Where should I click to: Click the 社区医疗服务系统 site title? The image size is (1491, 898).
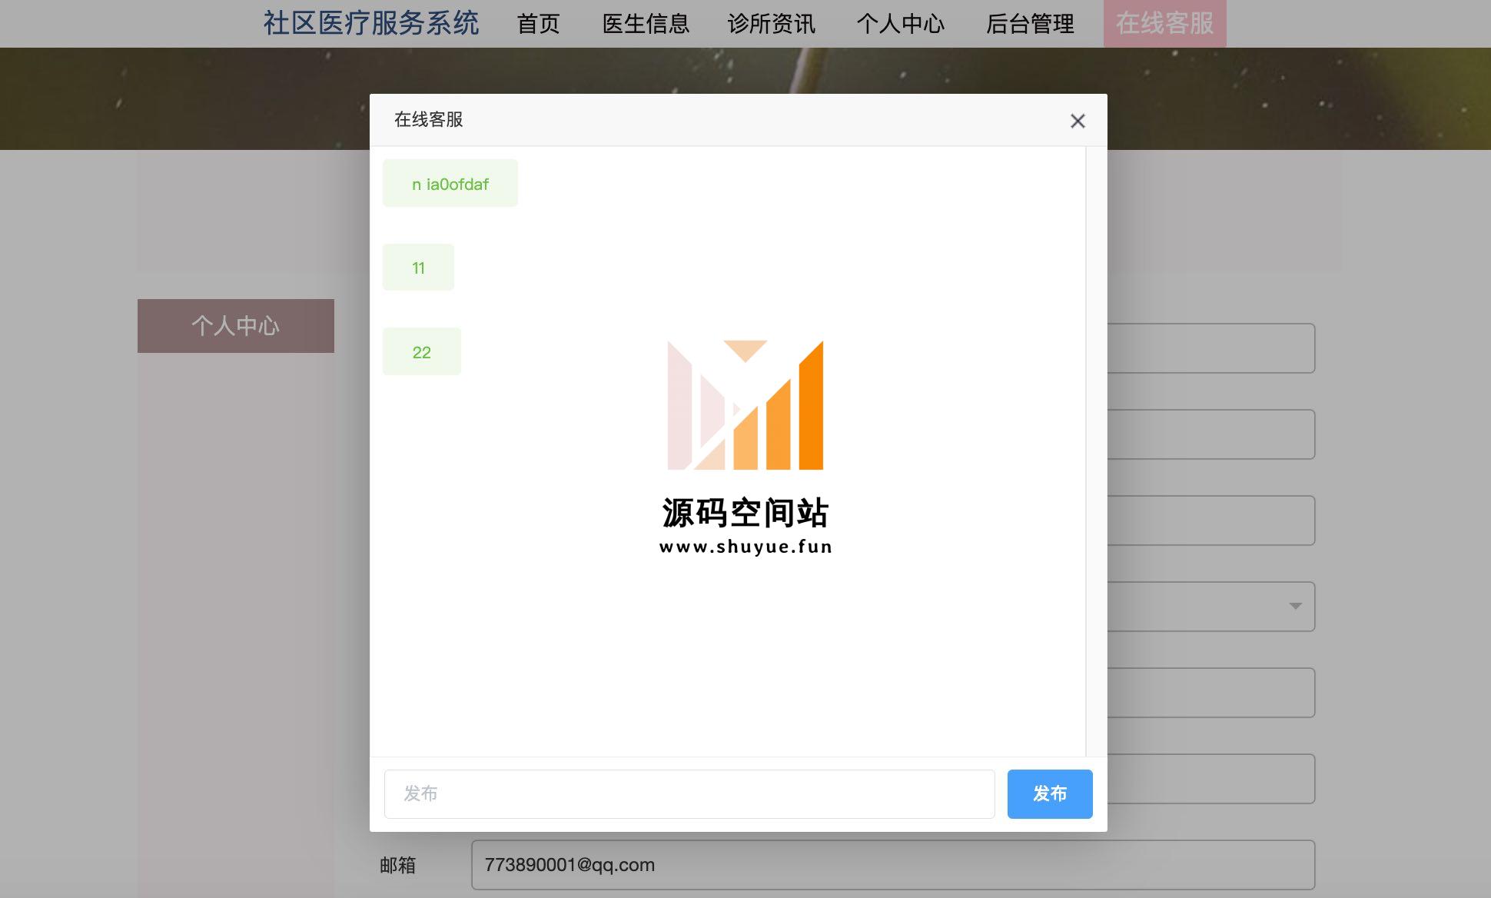(x=371, y=23)
